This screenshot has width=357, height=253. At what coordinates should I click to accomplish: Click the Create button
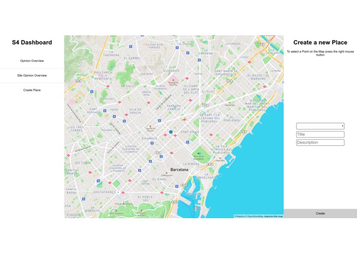(320, 214)
